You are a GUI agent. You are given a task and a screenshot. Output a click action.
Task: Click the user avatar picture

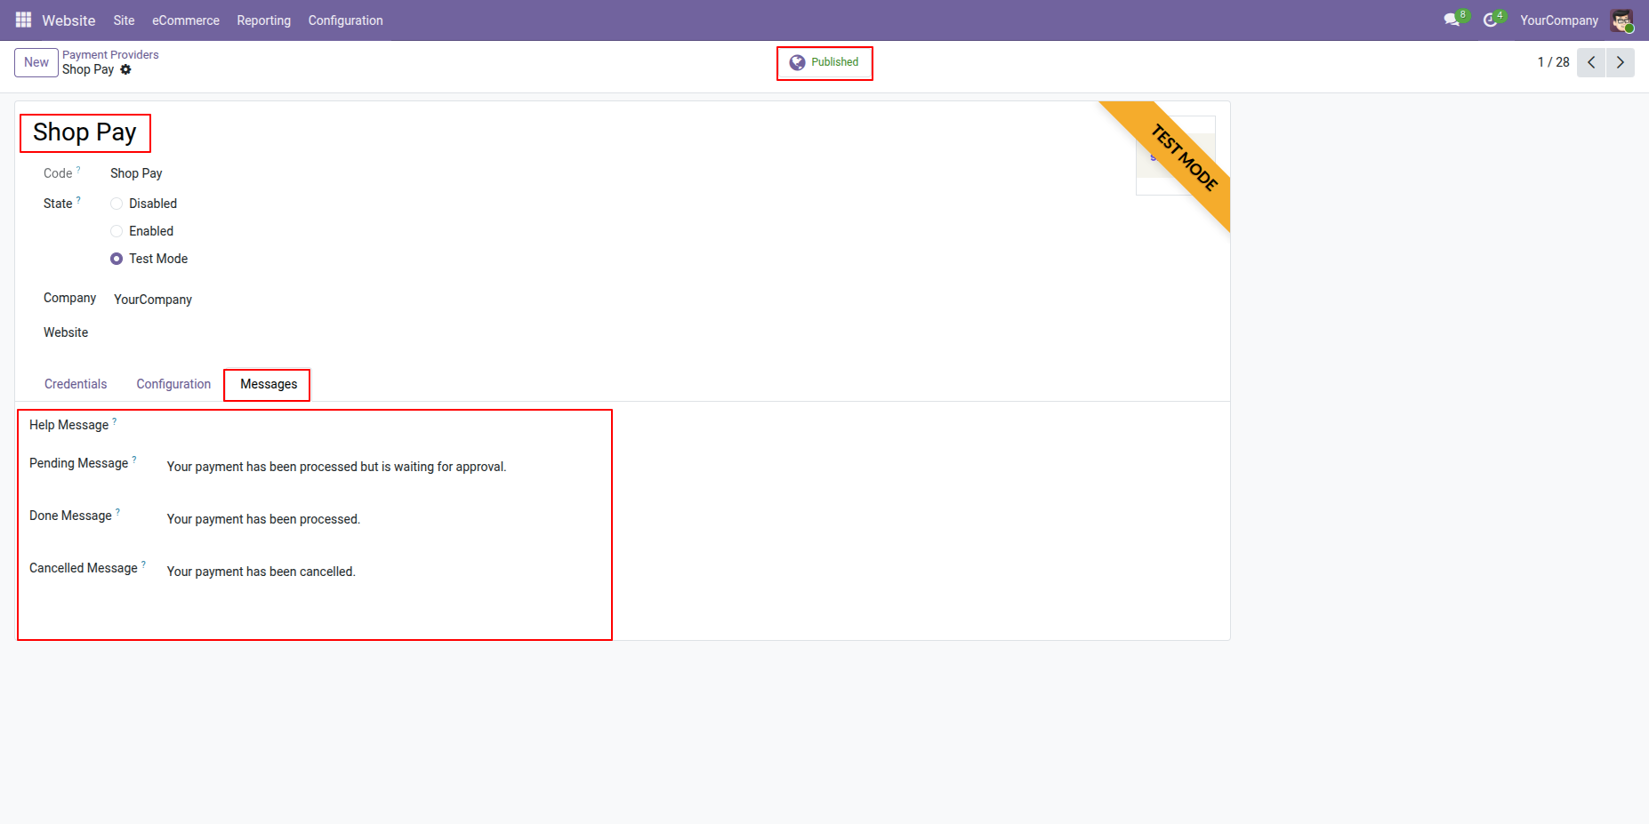click(x=1621, y=20)
